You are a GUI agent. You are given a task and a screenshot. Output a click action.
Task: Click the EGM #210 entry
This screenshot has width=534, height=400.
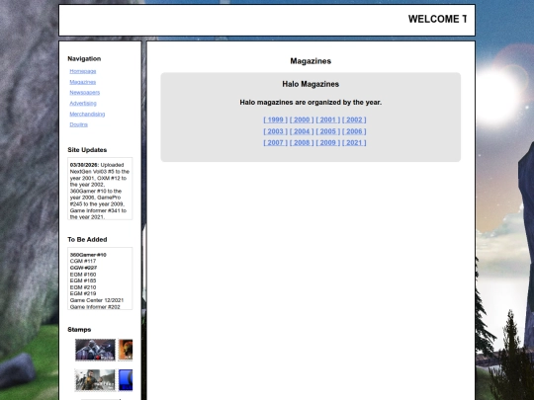tap(83, 287)
